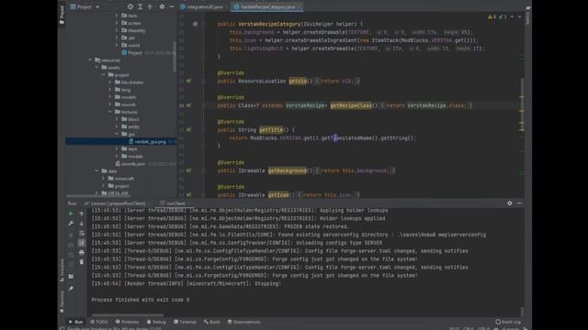Click the Run tool window button
Screen dimensions: 588x330
tap(75, 322)
